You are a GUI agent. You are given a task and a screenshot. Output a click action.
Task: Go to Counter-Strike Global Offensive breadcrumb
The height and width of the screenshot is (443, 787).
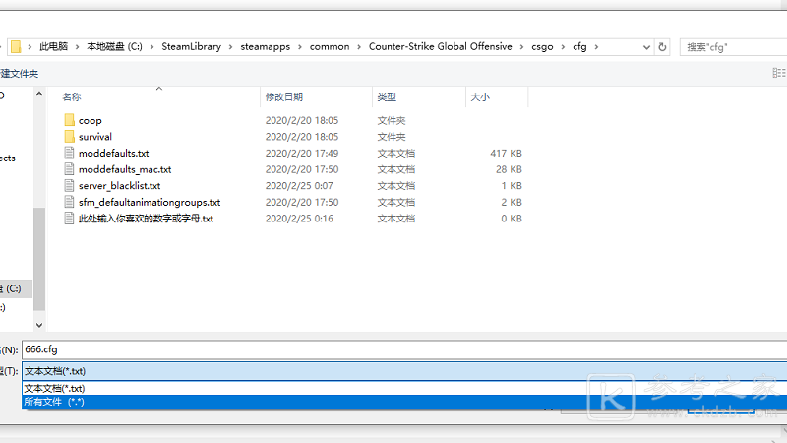(440, 46)
